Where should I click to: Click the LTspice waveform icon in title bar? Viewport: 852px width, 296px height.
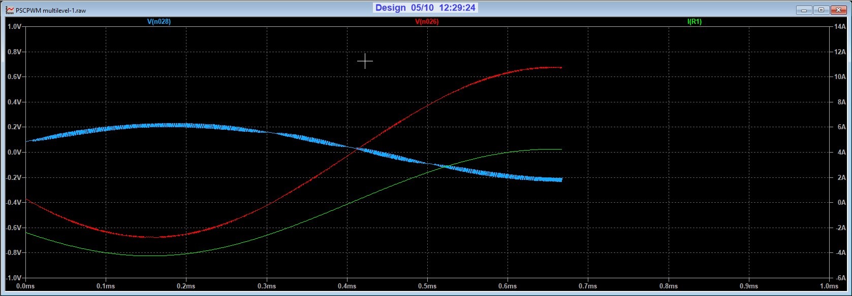point(9,10)
